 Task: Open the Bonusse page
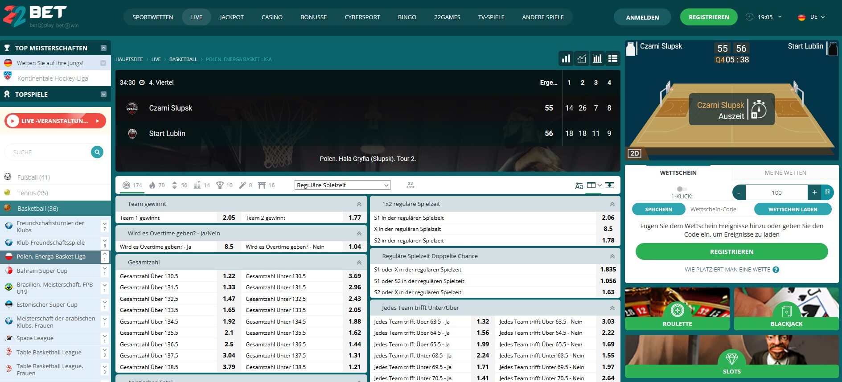click(313, 17)
